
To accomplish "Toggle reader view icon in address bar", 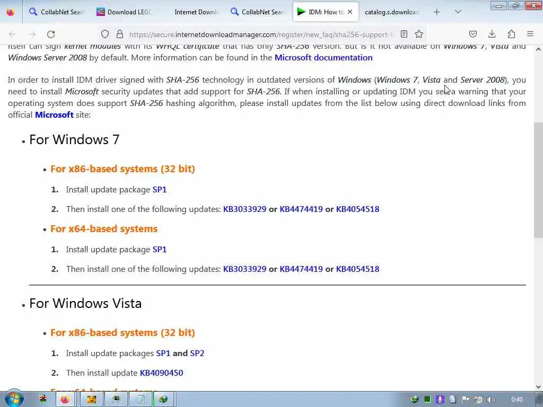I will 404,34.
